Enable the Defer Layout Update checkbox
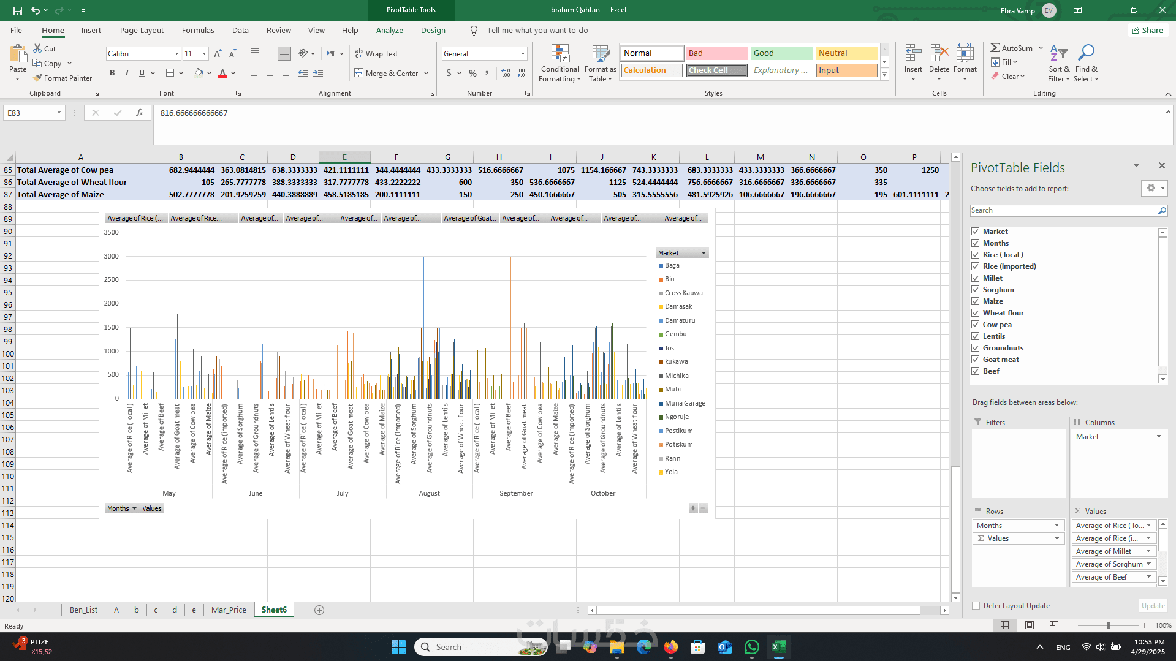Screen dimensions: 1176x661 click(x=976, y=606)
